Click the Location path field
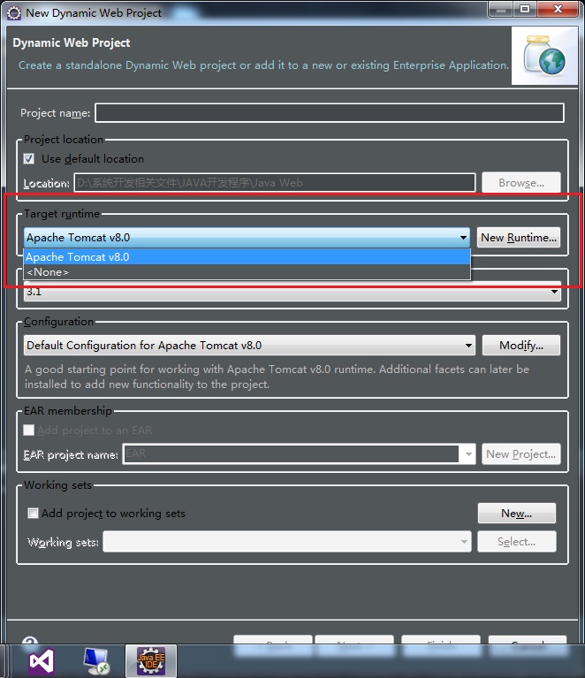The height and width of the screenshot is (678, 585). (275, 182)
